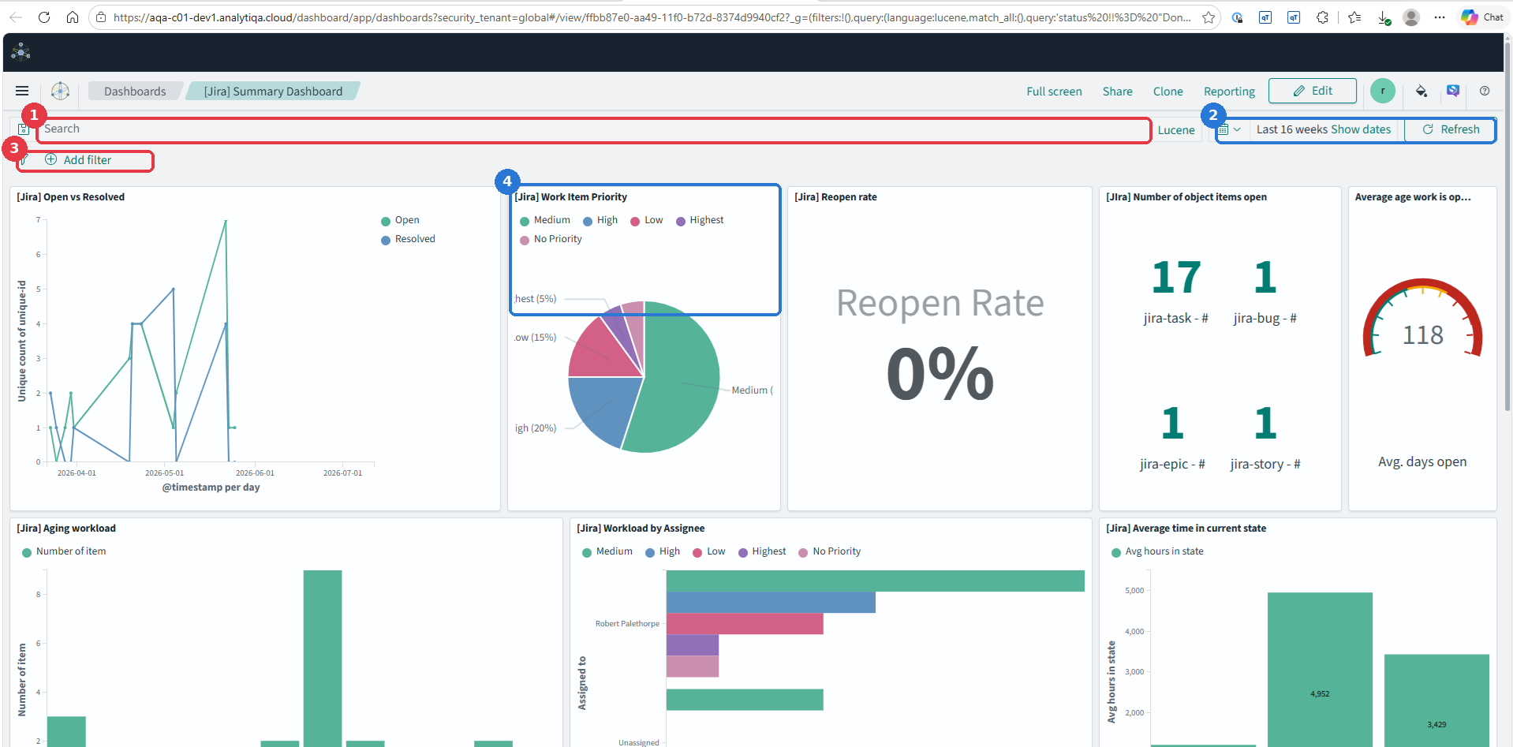The width and height of the screenshot is (1513, 747).
Task: Click the 118 gauge value
Action: coord(1423,335)
